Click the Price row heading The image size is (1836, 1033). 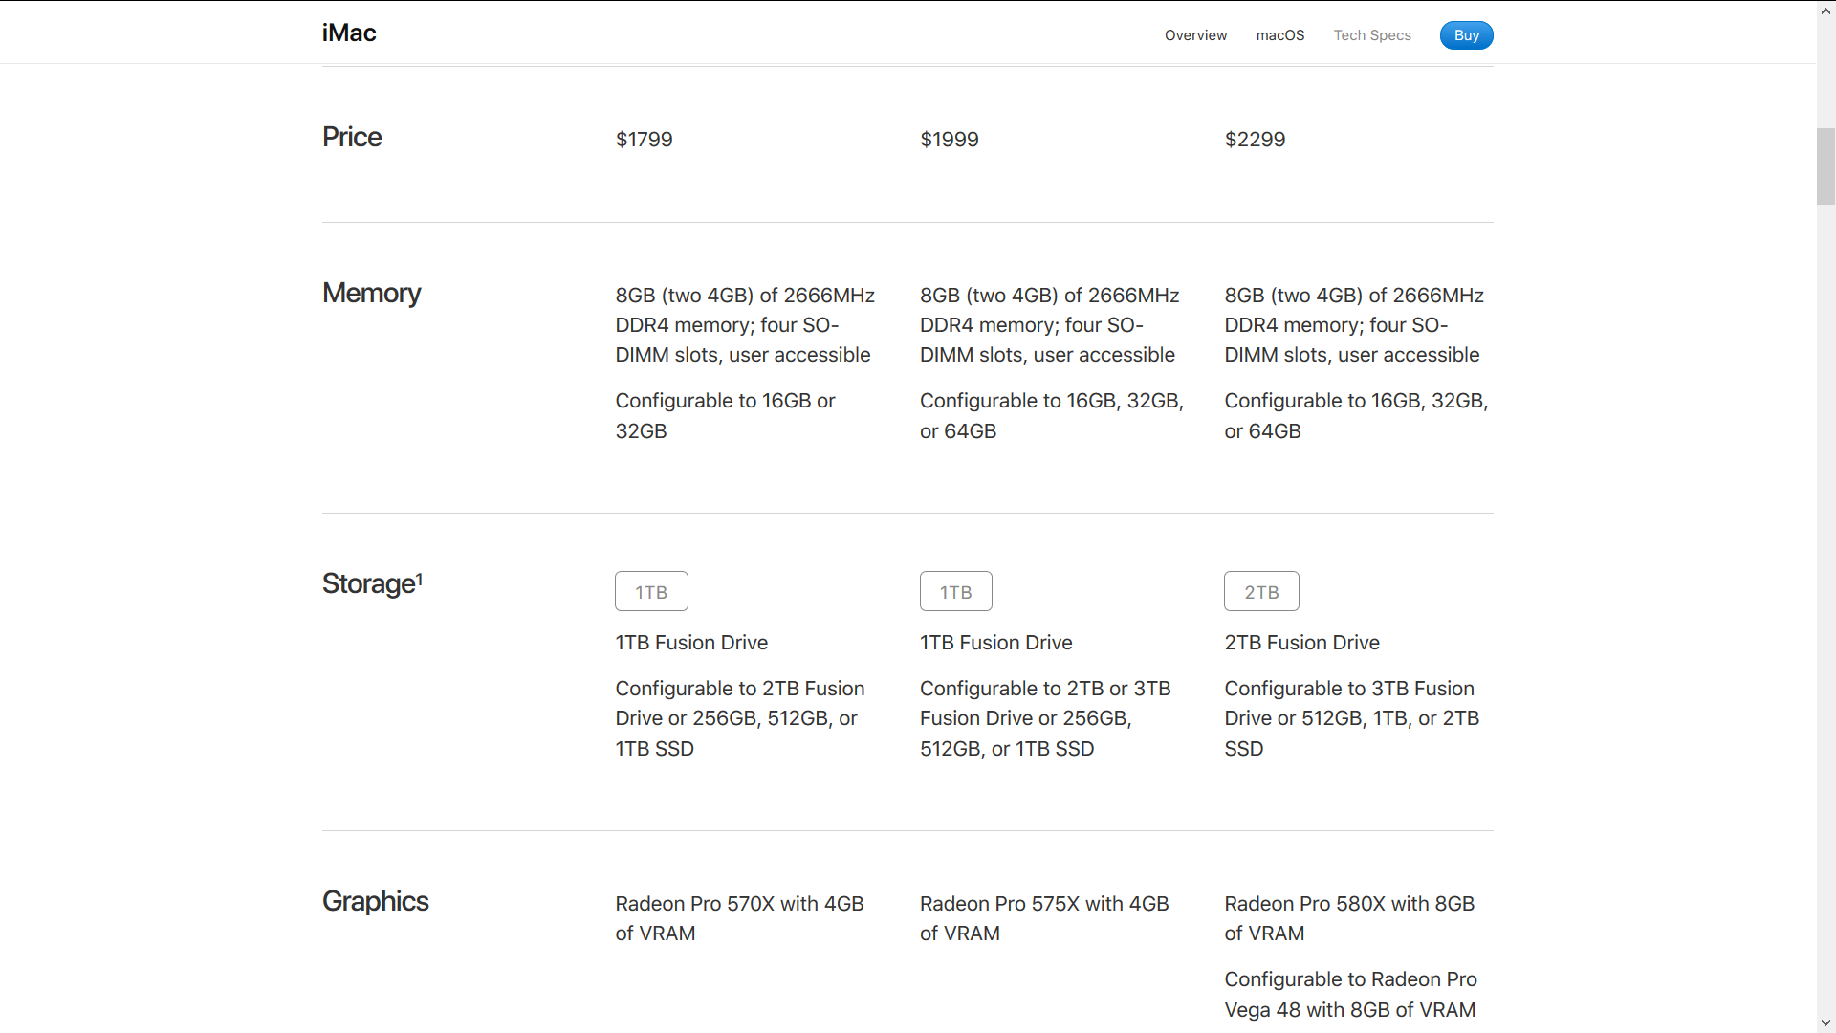[352, 137]
